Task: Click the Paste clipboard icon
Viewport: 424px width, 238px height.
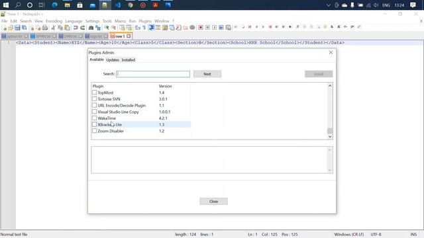Action: pyautogui.click(x=67, y=28)
